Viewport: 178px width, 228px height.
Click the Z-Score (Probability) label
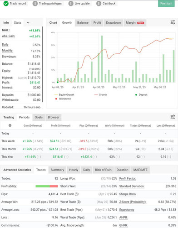pyautogui.click(x=133, y=202)
